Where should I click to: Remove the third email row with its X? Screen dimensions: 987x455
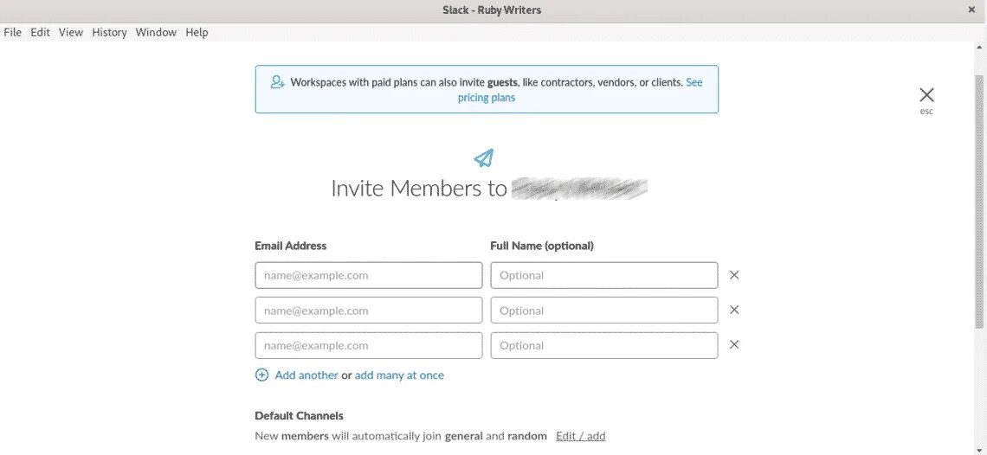click(734, 344)
